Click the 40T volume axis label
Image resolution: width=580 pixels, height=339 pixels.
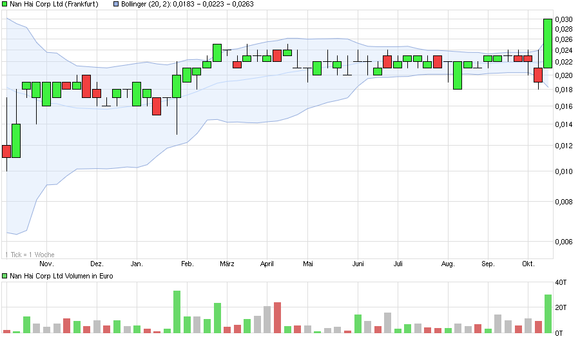pyautogui.click(x=561, y=282)
